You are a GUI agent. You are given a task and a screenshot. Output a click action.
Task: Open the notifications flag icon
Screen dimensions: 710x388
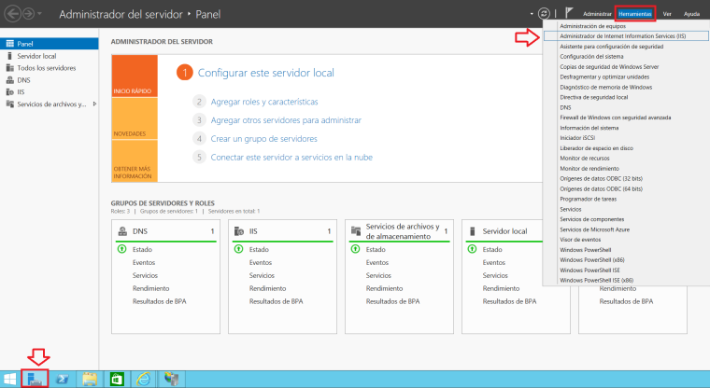pos(569,14)
